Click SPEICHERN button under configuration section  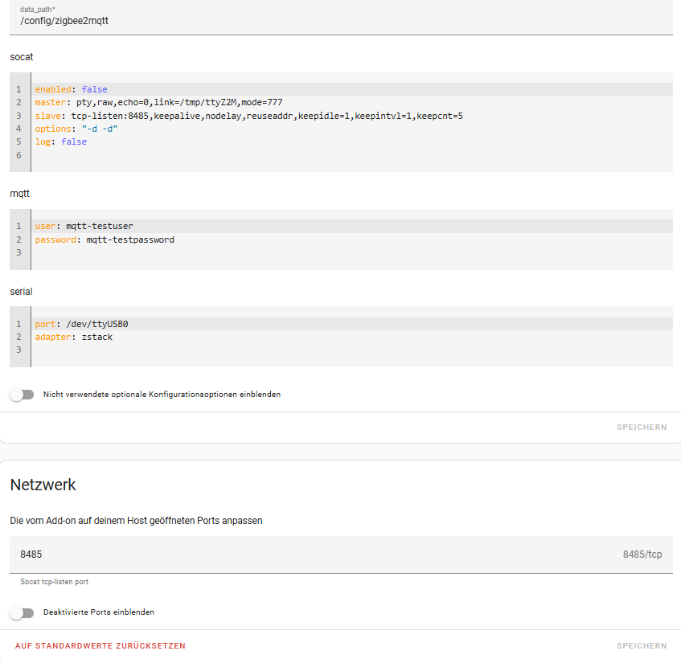(642, 428)
